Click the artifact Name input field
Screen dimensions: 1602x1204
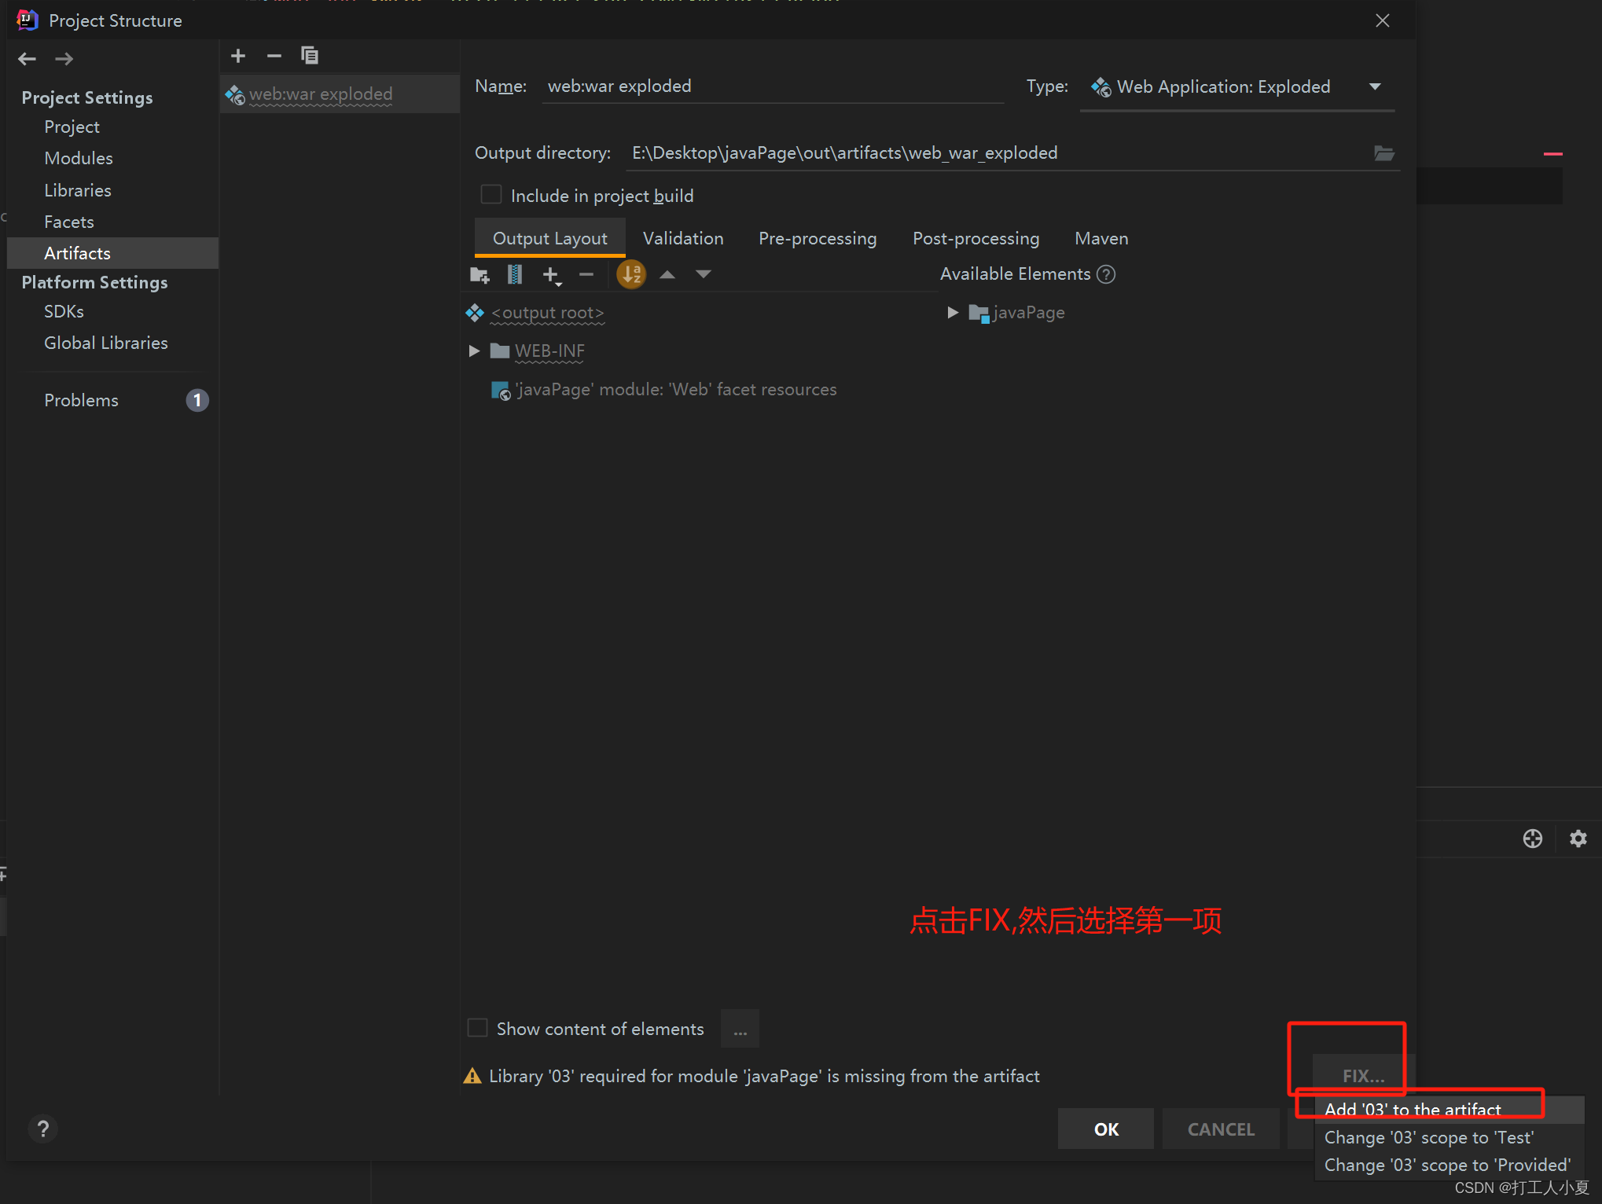click(773, 86)
